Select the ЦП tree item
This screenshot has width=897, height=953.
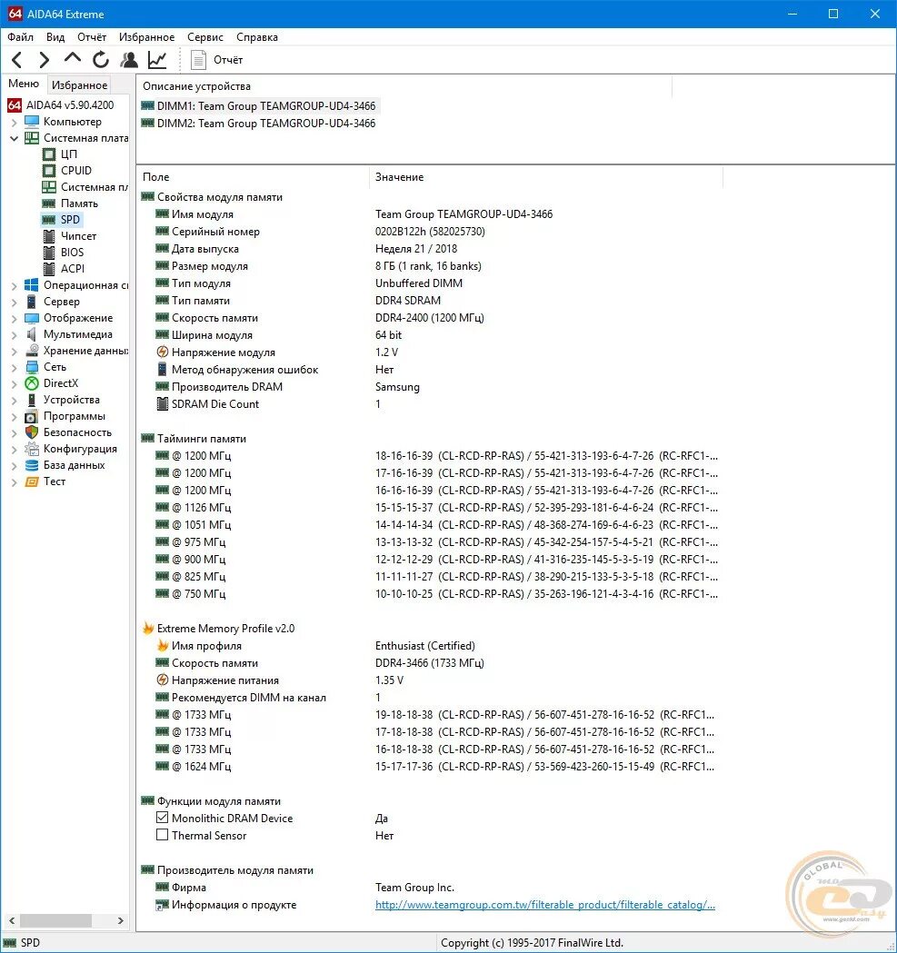coord(69,154)
